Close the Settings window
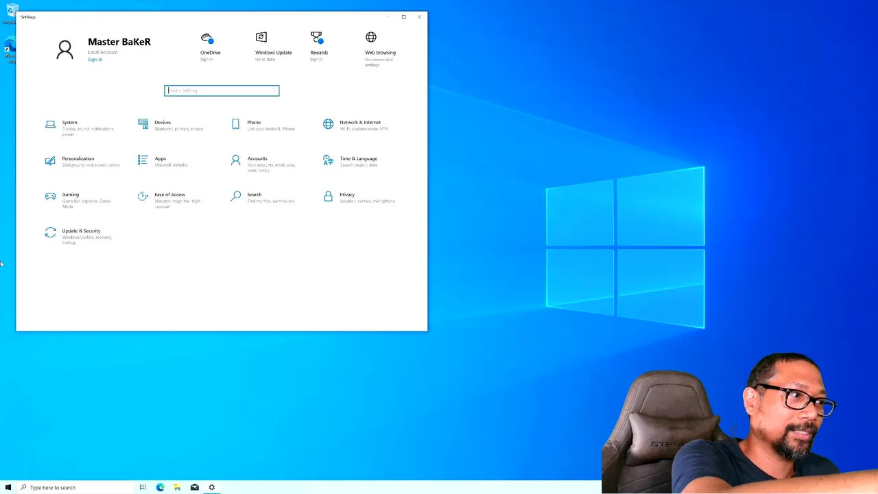This screenshot has width=878, height=494. click(419, 16)
